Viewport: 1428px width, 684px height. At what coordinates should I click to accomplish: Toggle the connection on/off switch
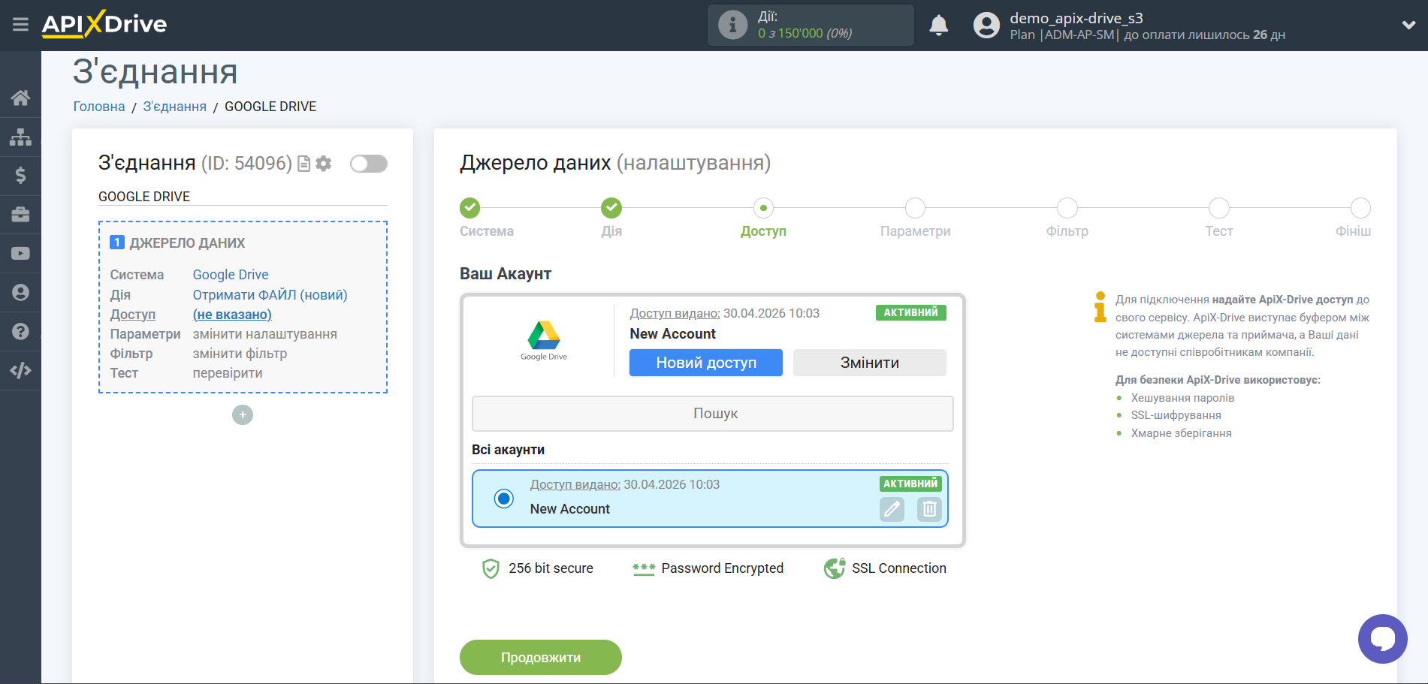(369, 164)
